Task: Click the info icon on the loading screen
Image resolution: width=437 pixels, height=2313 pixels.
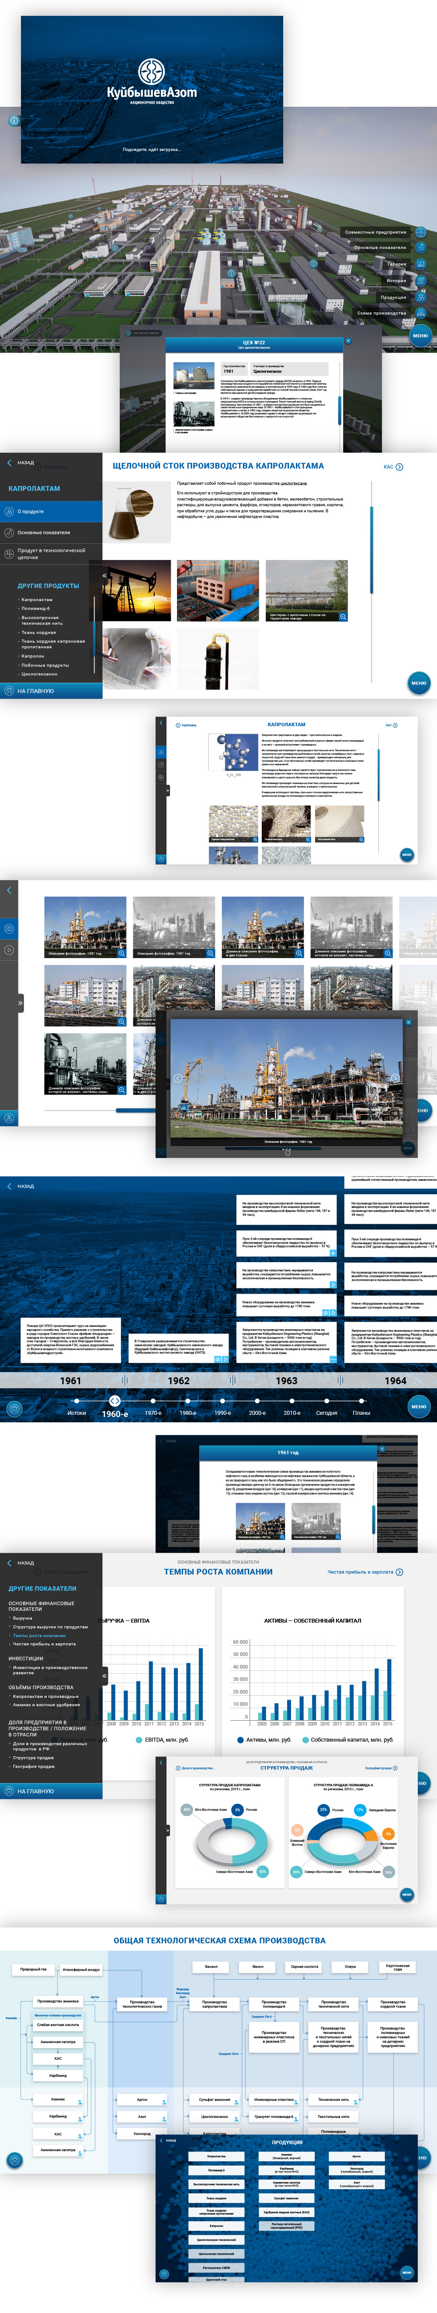Action: tap(14, 119)
